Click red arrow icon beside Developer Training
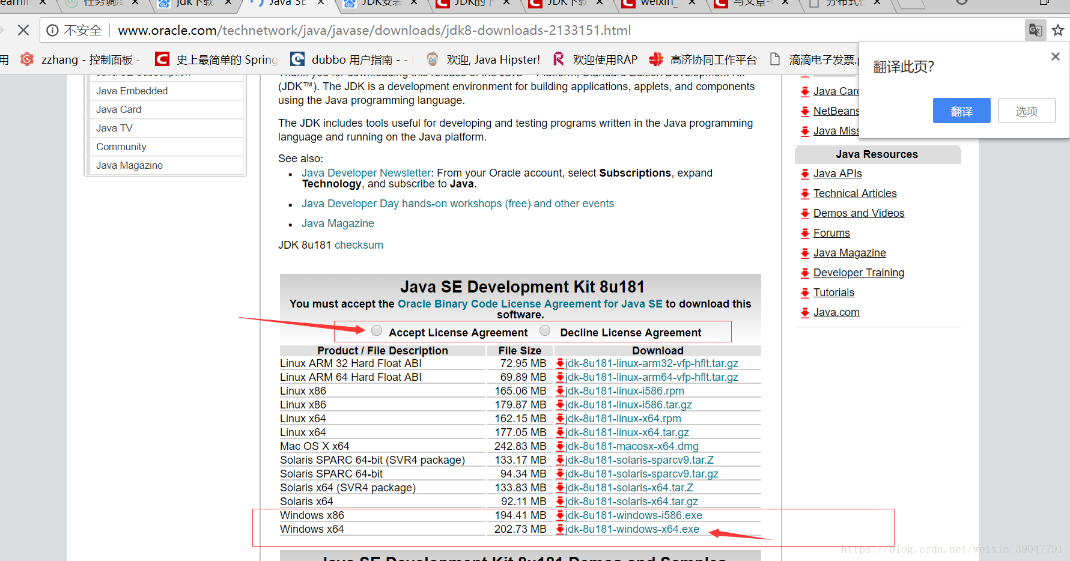The height and width of the screenshot is (561, 1070). coord(805,273)
